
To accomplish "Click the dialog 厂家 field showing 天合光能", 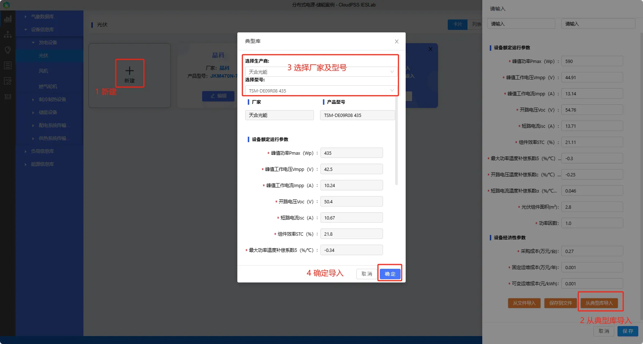I will tap(279, 115).
